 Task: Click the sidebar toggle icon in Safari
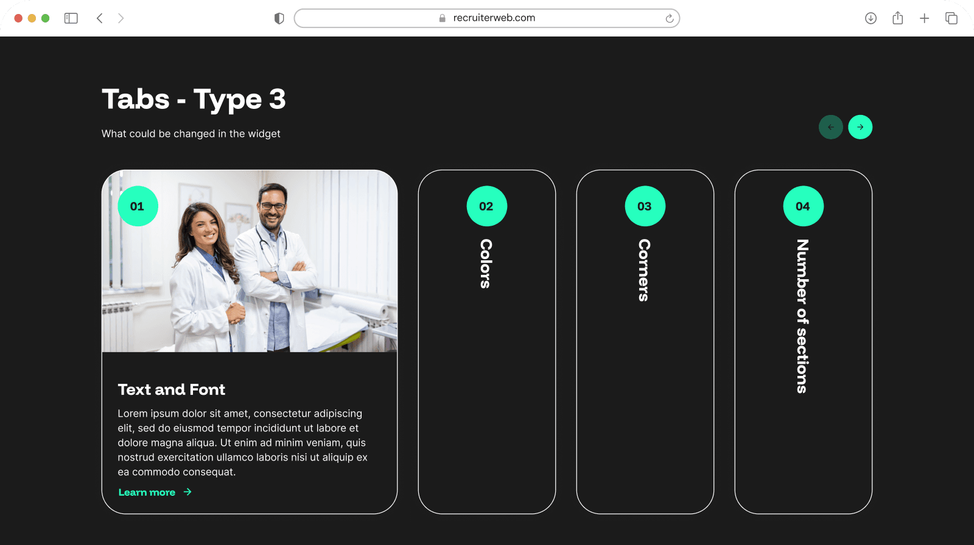tap(71, 18)
